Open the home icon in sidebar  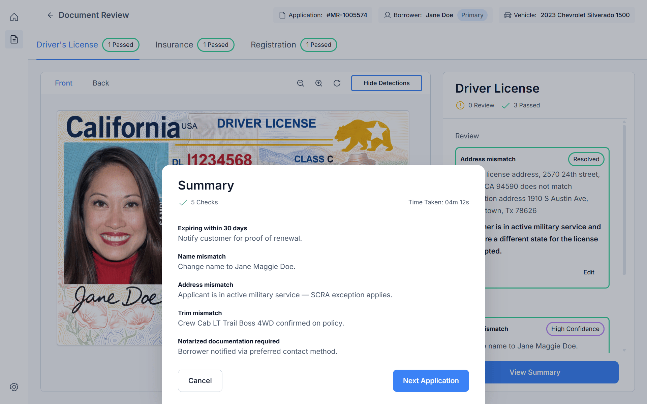(x=14, y=17)
